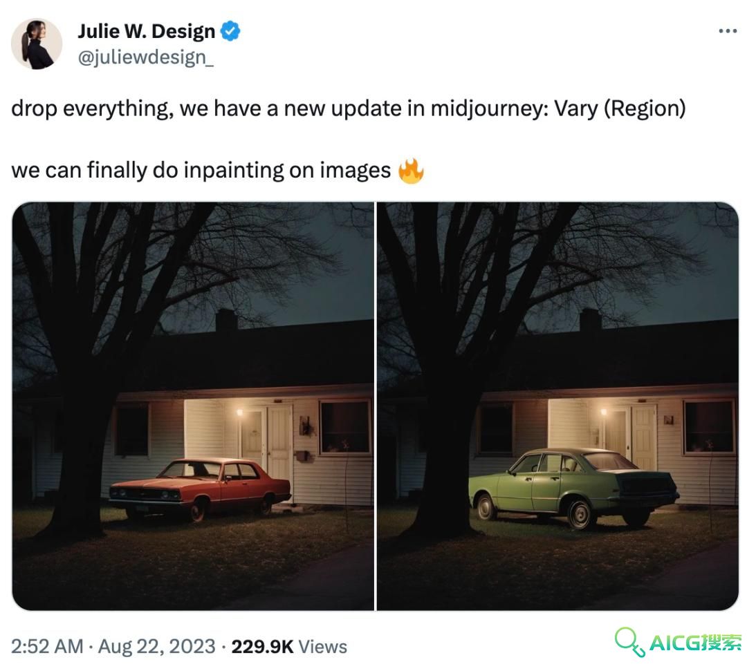
Task: Open the Julie W. Design display name
Action: pyautogui.click(x=146, y=31)
